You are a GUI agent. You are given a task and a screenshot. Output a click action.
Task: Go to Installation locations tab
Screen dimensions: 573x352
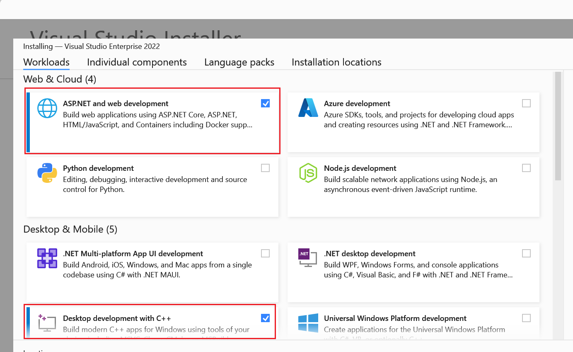tap(336, 62)
